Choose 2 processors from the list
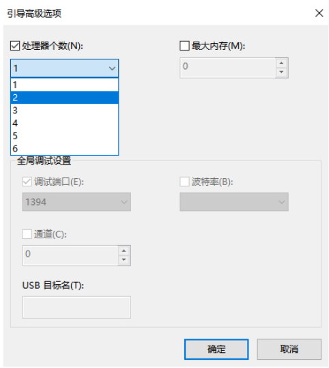Screen dimensions: 329x368 click(x=65, y=98)
